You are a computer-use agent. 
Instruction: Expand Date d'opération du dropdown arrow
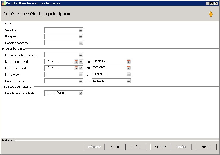pos(81,61)
